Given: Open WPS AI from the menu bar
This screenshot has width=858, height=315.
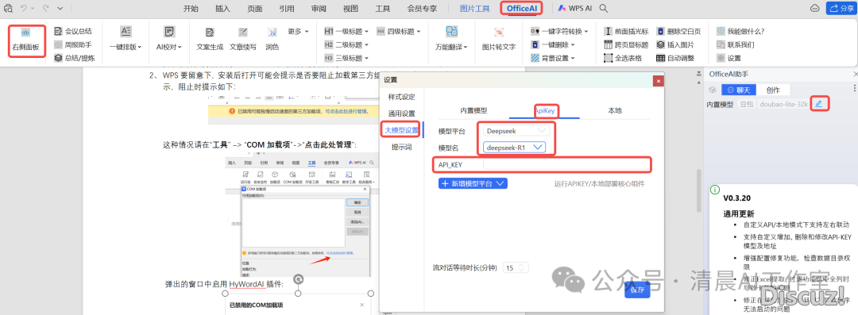Looking at the screenshot, I should click(x=574, y=8).
